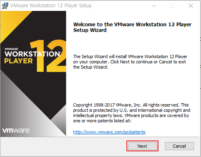201x157 pixels.
Task: Click the disabled maximize button
Action: pos(172,6)
